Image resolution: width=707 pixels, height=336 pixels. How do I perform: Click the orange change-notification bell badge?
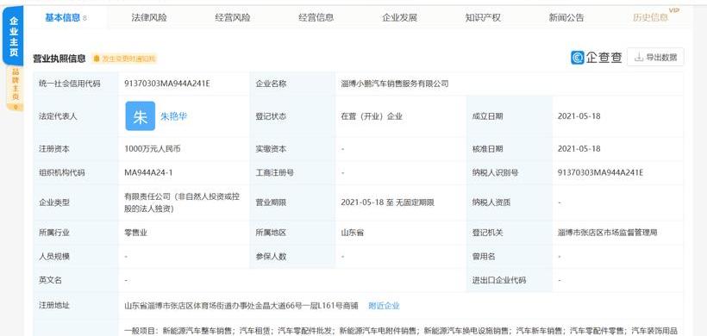click(124, 59)
